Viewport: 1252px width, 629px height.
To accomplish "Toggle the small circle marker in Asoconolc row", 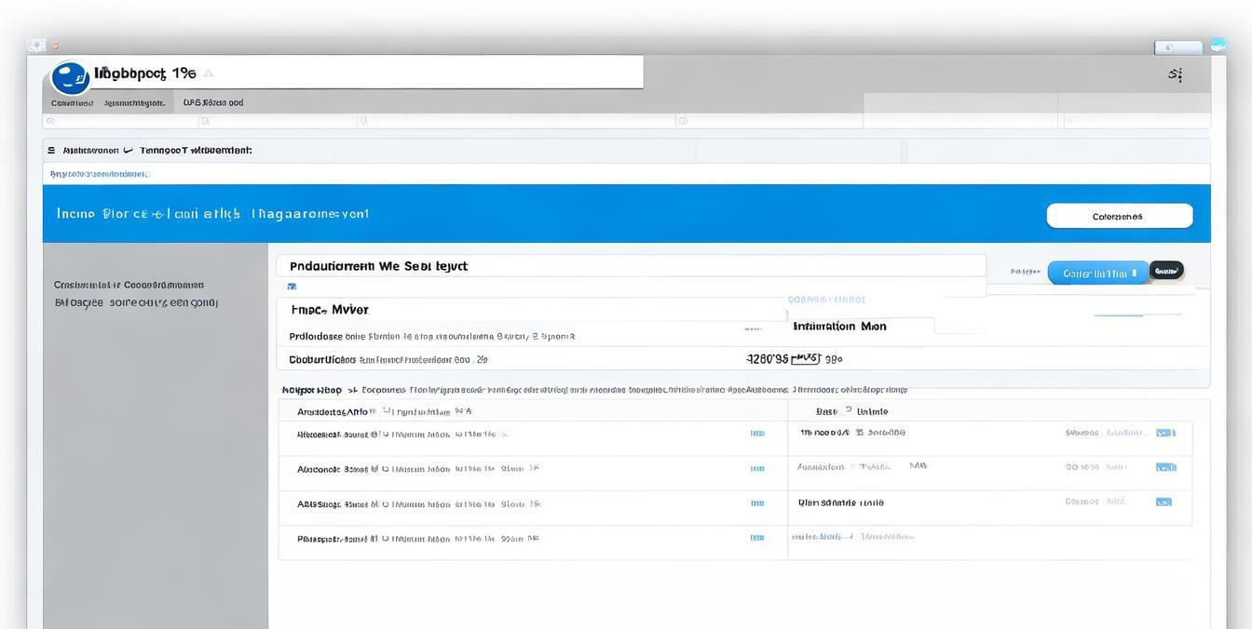I will tap(385, 469).
